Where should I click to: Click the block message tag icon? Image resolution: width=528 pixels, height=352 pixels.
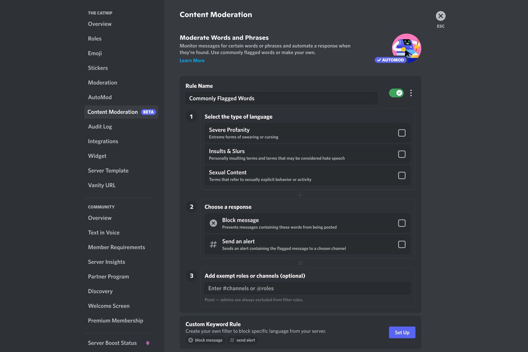pos(191,340)
